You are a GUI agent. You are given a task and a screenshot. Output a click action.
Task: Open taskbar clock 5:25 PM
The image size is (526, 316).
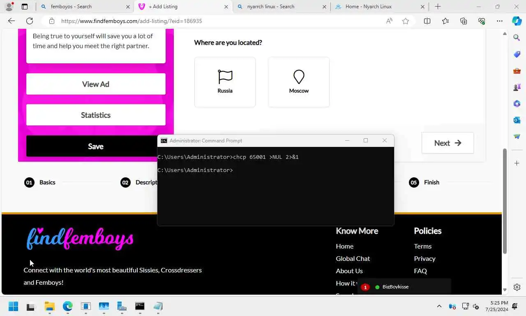[x=496, y=306]
